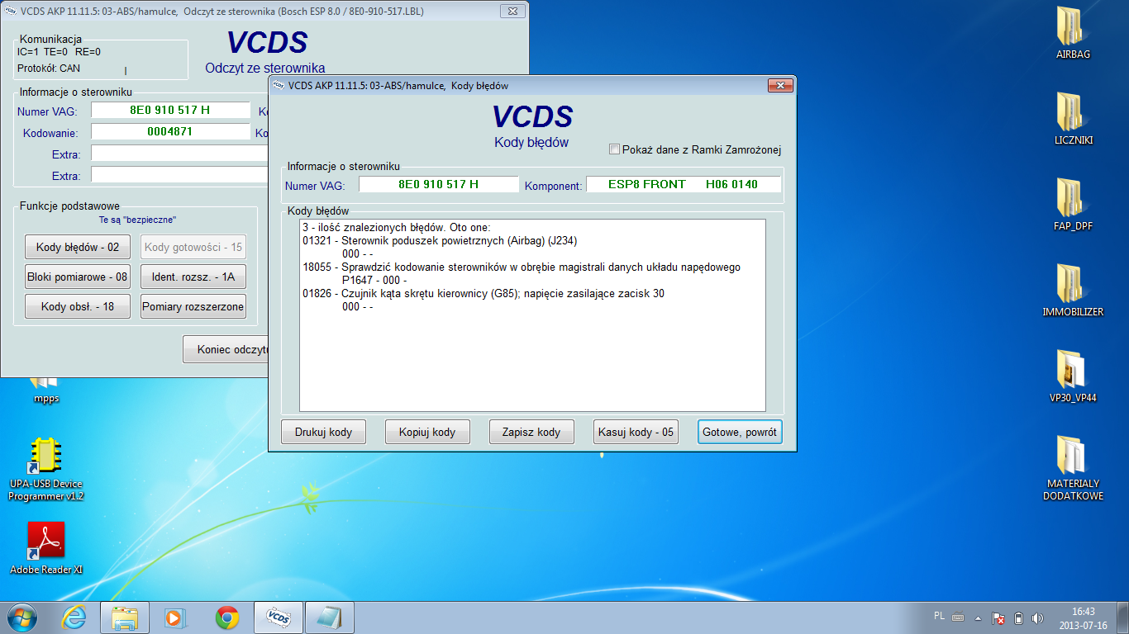The width and height of the screenshot is (1129, 634).
Task: Select fault code 01826 G85 line
Action: click(x=484, y=294)
